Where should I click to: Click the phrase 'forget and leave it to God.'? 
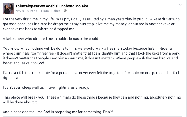tap(24, 63)
